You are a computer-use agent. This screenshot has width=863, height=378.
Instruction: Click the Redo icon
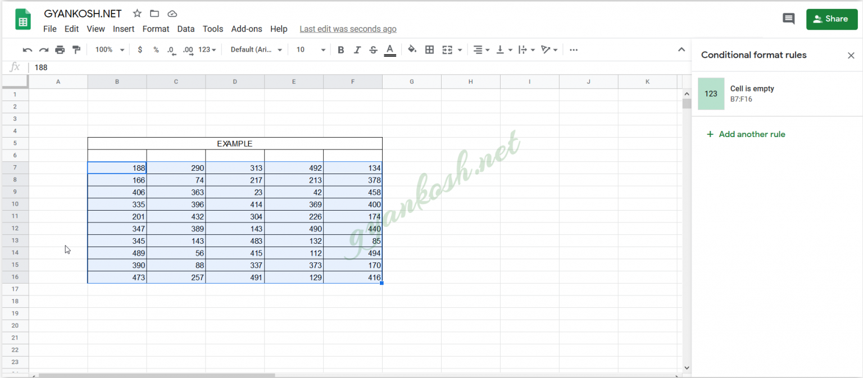[44, 49]
